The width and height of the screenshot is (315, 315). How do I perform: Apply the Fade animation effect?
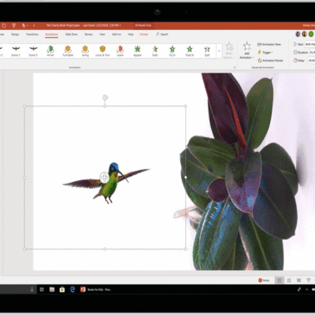(x=155, y=51)
